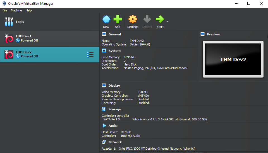Image resolution: width=268 pixels, height=153 pixels.
Task: Open the System settings heading link
Action: coord(114,51)
